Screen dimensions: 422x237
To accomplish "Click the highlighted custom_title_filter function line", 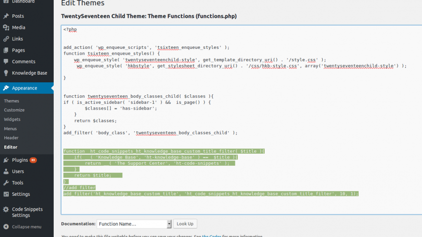I will (164, 151).
